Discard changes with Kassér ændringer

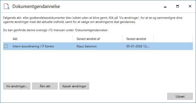74,86
